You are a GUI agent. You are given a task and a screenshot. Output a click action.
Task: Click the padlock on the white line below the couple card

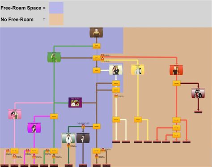click(x=116, y=95)
